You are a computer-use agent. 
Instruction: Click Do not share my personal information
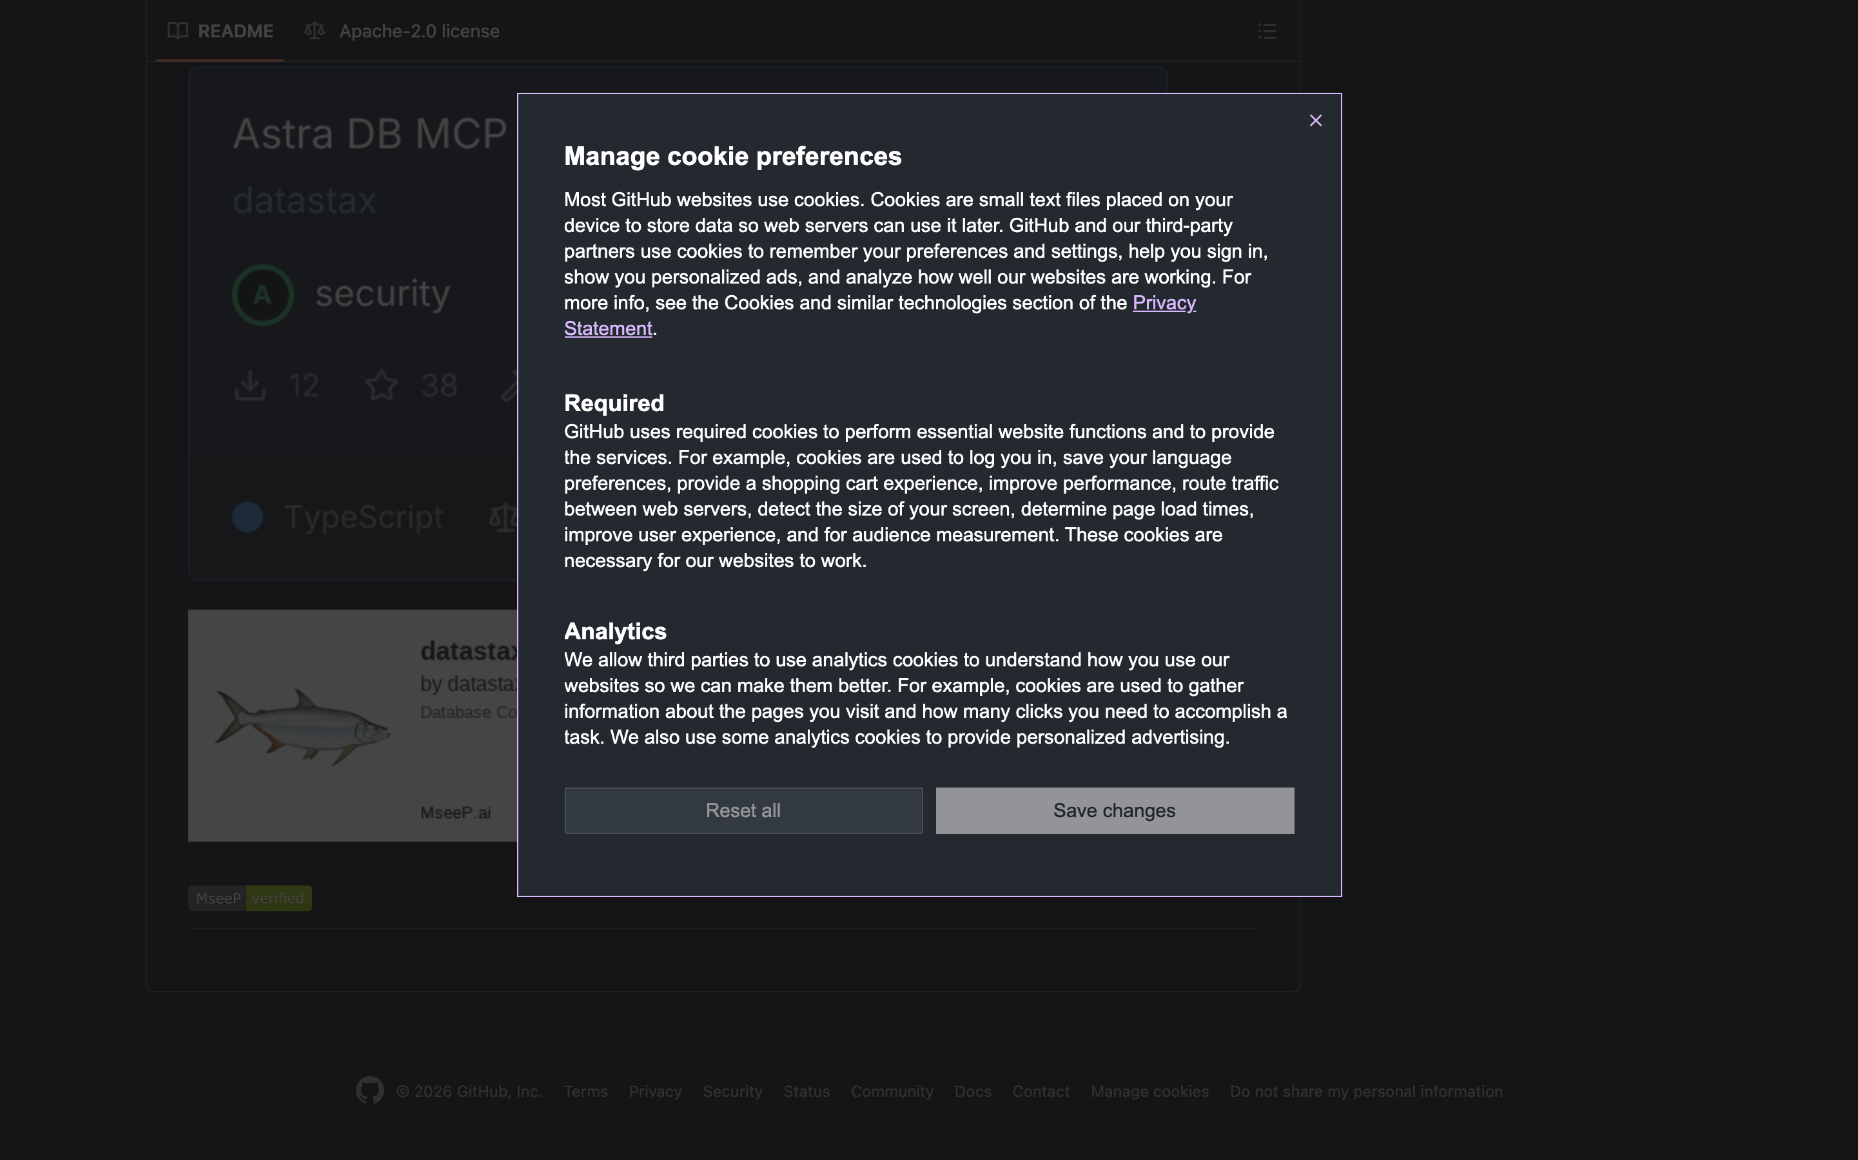(1365, 1091)
